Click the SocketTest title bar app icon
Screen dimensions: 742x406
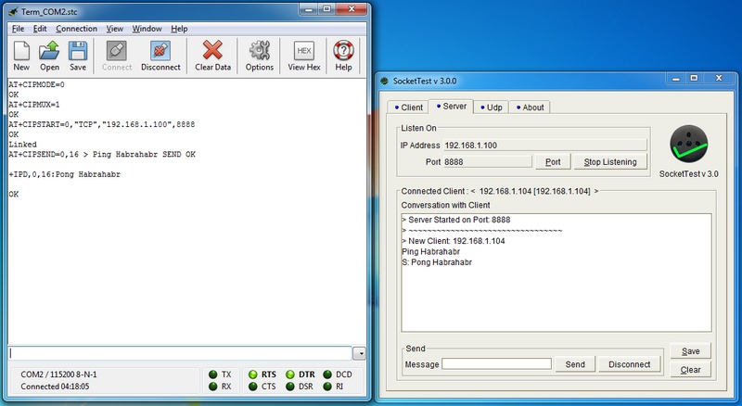pos(384,81)
